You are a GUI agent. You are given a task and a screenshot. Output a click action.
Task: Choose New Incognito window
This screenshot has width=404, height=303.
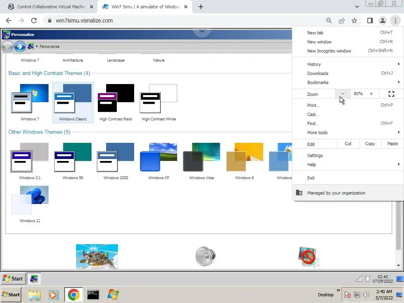348,51
